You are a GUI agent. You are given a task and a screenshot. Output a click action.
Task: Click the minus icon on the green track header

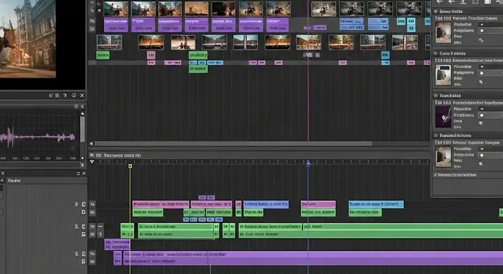(100, 226)
